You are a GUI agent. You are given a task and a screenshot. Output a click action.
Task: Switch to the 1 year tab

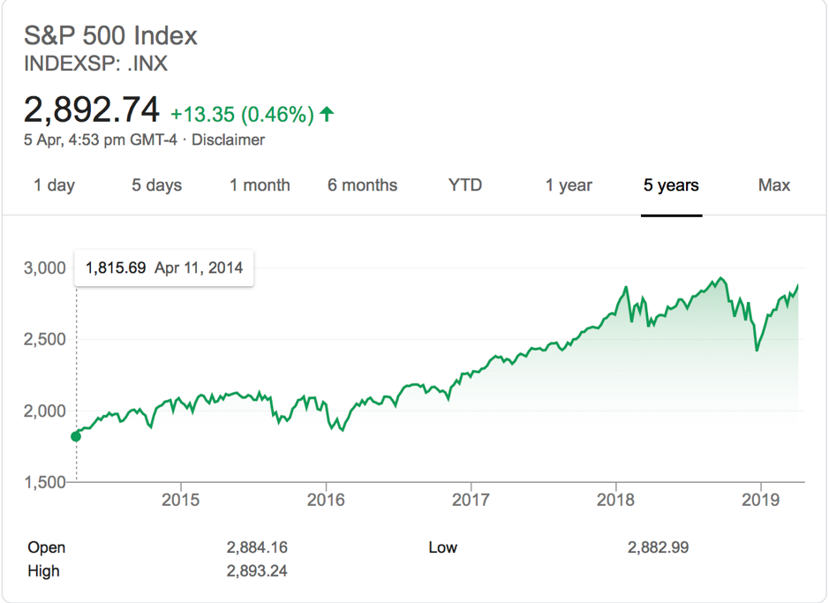(x=569, y=185)
